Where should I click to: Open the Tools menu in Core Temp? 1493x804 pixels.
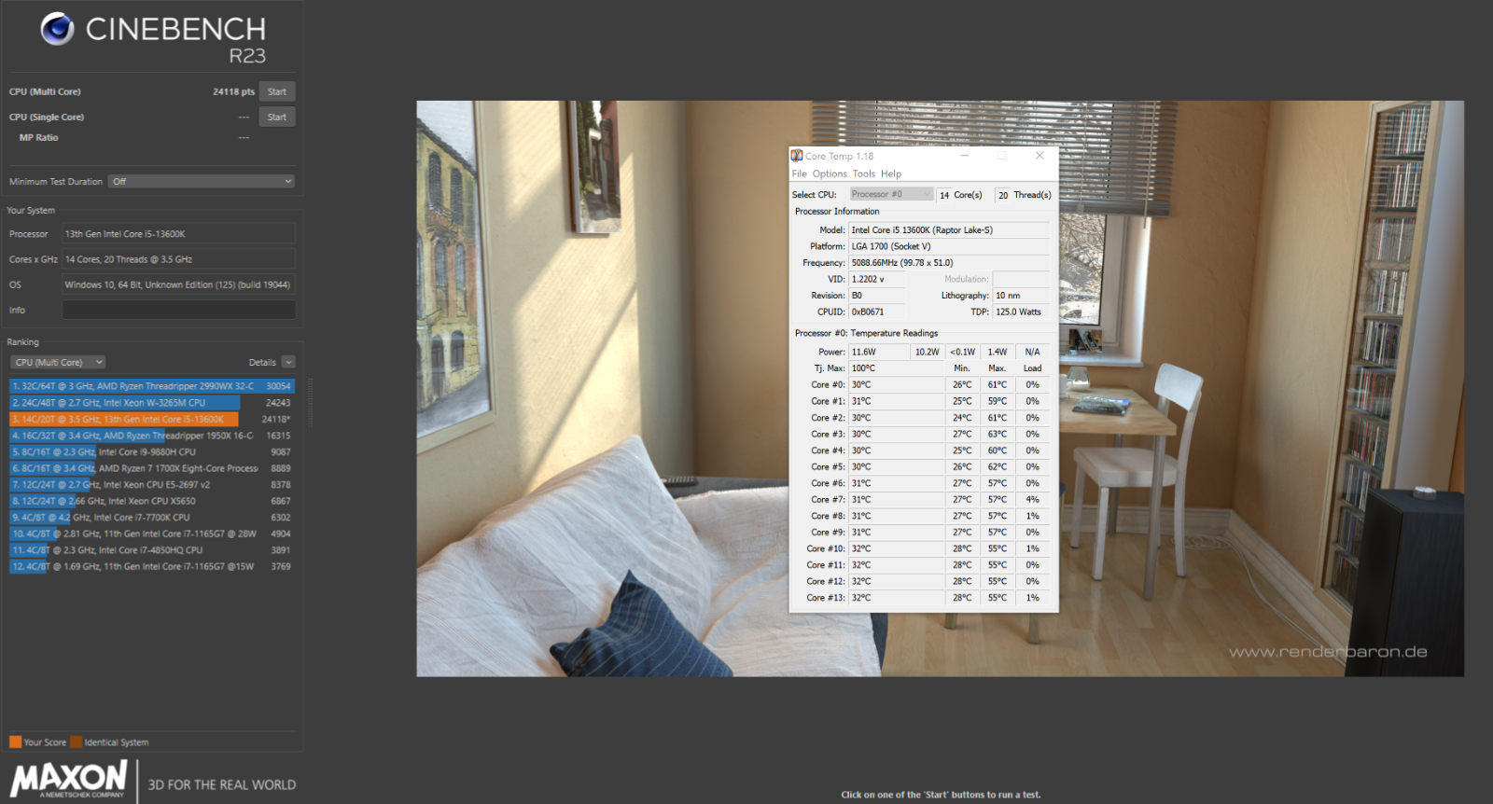(x=864, y=173)
